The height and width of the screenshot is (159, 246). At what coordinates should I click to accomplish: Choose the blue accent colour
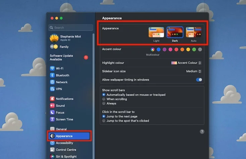coord(159,50)
